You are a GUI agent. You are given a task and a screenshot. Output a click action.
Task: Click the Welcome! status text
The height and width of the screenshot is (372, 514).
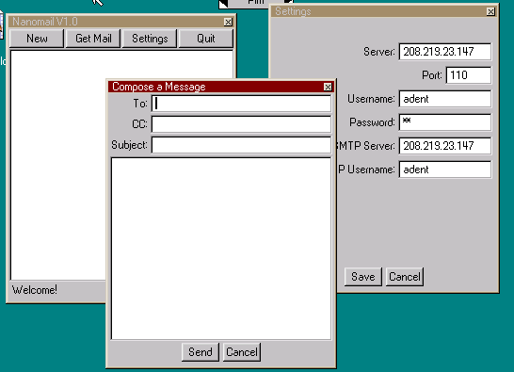tap(35, 290)
